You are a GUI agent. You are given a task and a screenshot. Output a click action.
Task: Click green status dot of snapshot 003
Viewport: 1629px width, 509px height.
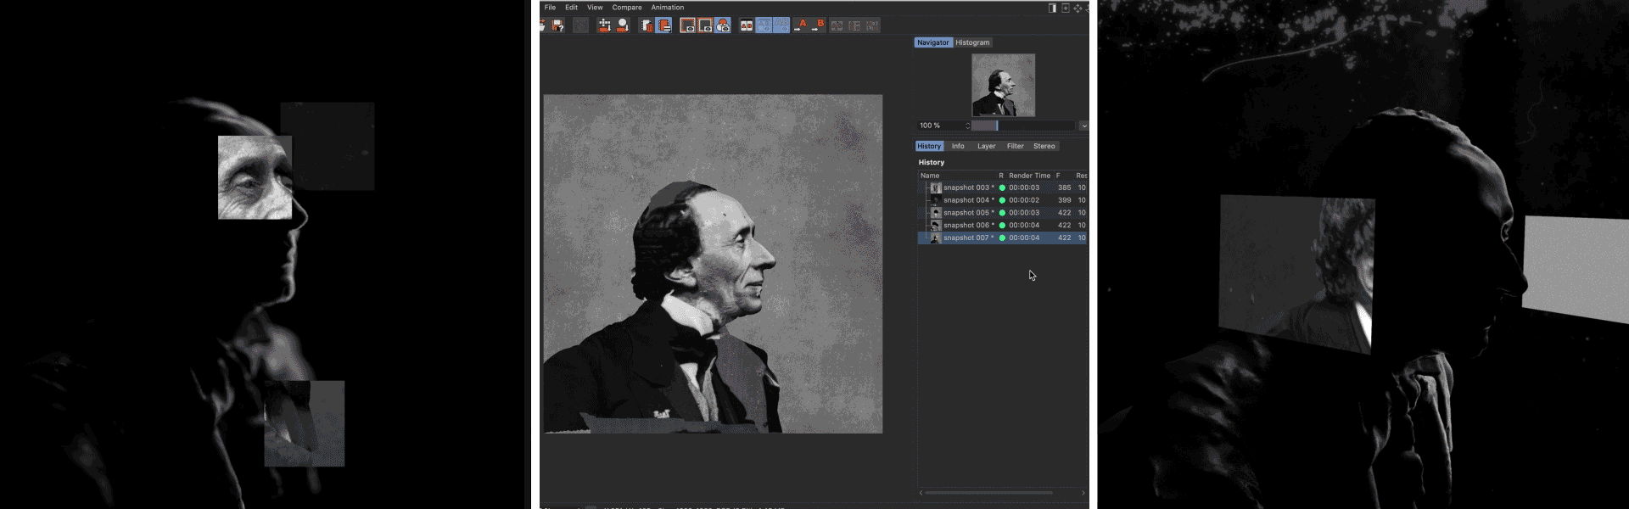1002,187
